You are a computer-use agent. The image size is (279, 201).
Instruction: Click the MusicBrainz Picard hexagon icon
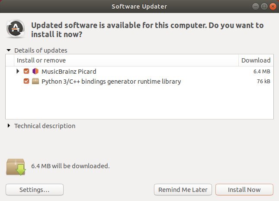35,71
